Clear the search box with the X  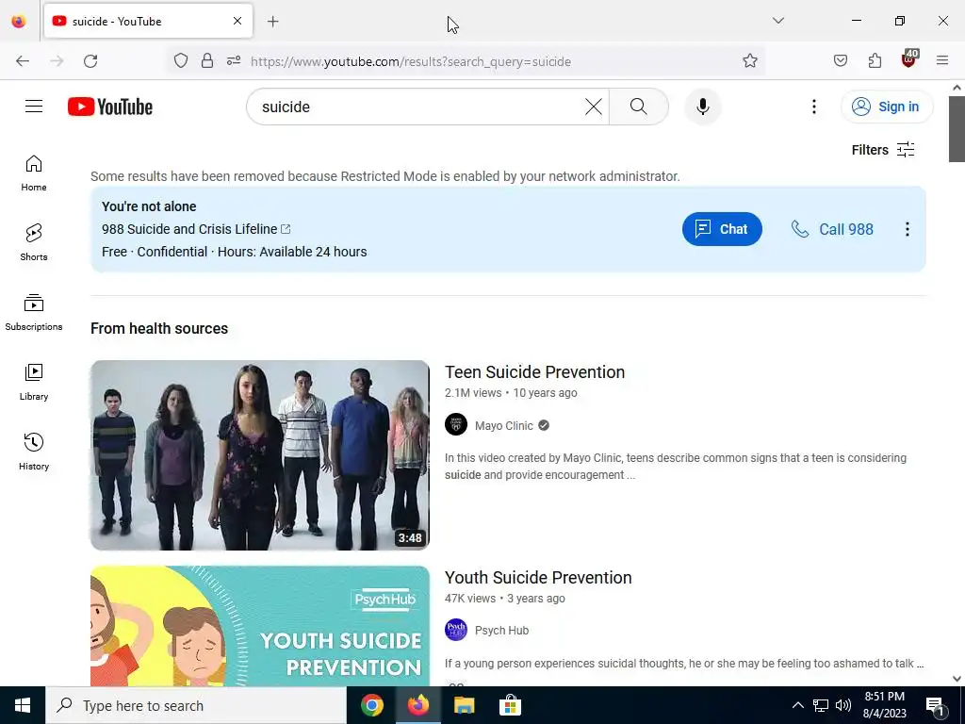click(x=594, y=107)
